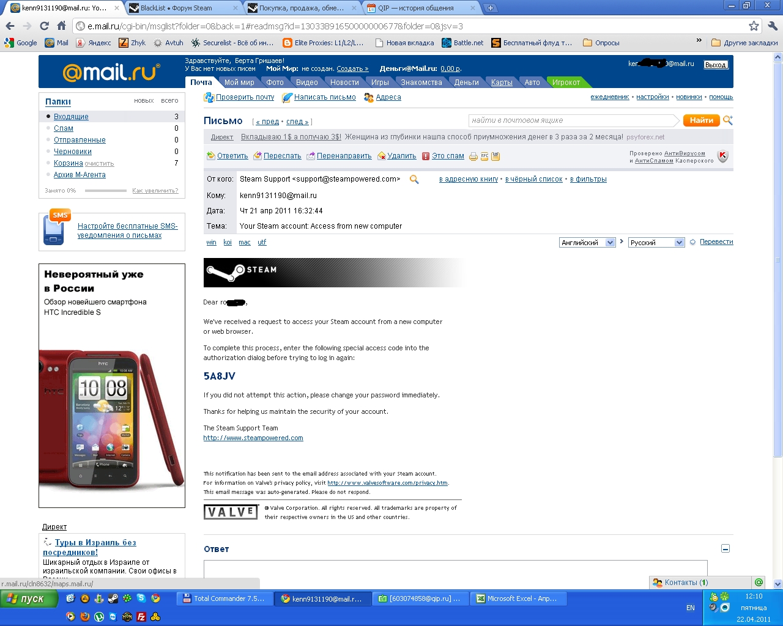Launch Steam from quick launch
The width and height of the screenshot is (783, 626).
point(113,598)
